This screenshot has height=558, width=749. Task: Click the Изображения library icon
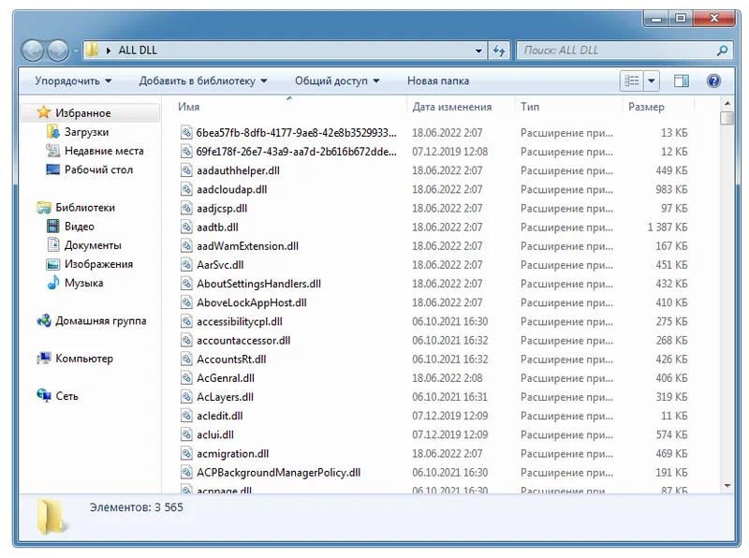[52, 264]
